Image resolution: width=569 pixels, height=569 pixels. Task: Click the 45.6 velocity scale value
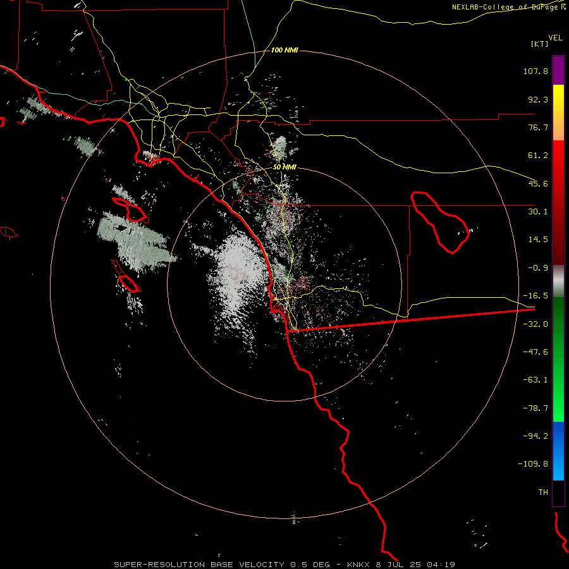(x=538, y=183)
